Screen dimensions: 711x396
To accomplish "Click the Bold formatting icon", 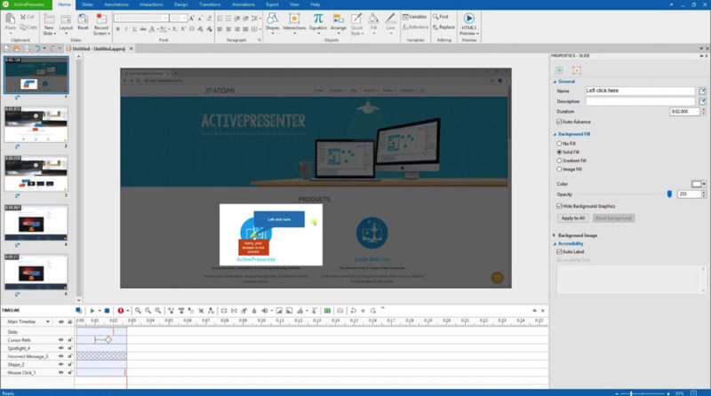I will click(118, 29).
